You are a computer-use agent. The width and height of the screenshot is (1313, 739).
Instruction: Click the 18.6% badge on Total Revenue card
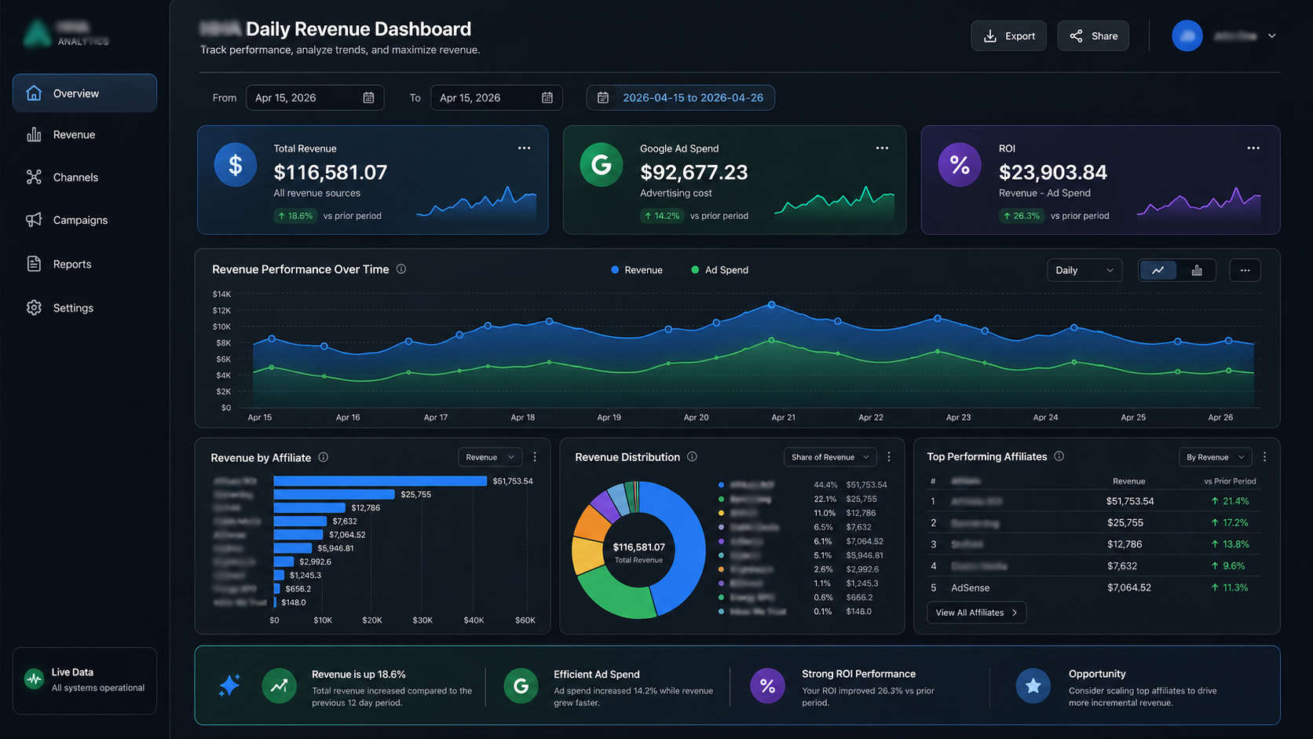[294, 216]
